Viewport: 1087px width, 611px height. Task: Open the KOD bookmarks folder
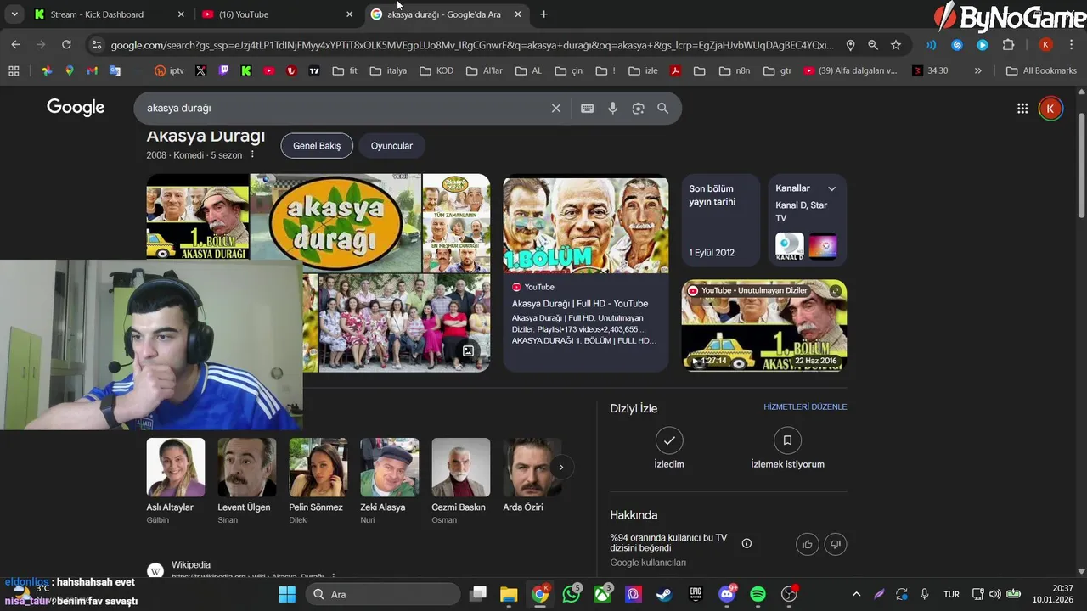coord(436,70)
